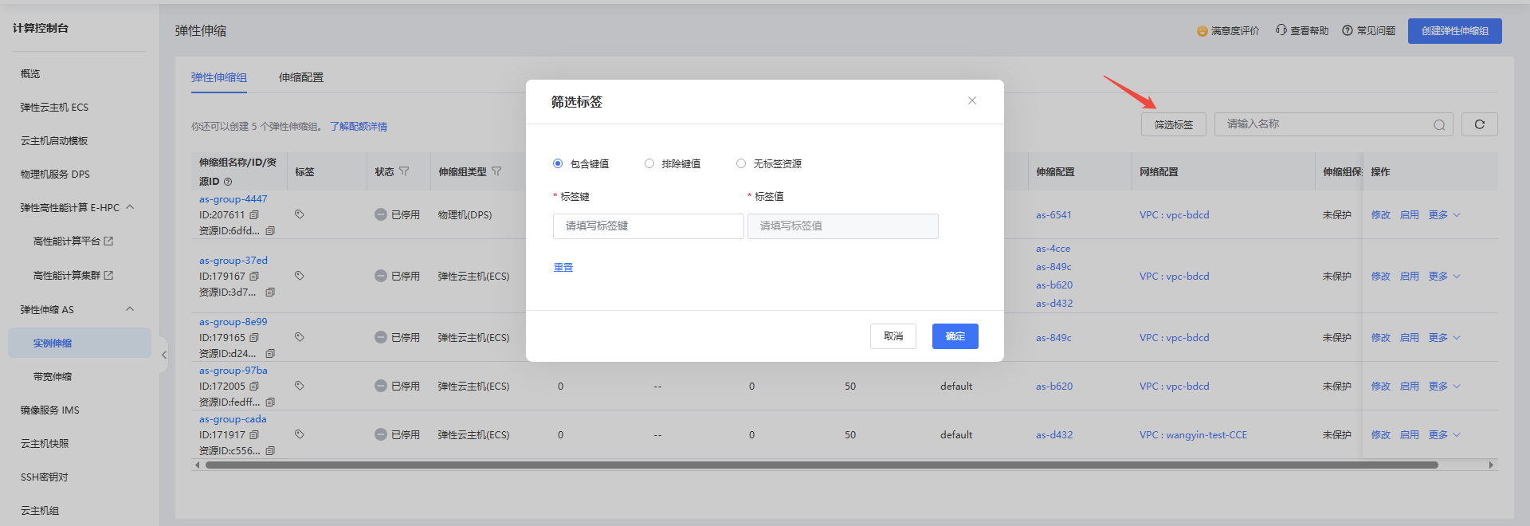Collapse the 弹性高性能计算 E-HPC section
1530x526 pixels.
tap(130, 207)
